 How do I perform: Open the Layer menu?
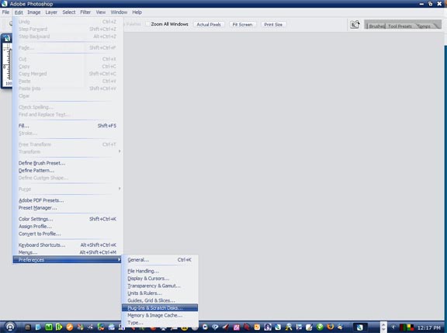point(51,12)
